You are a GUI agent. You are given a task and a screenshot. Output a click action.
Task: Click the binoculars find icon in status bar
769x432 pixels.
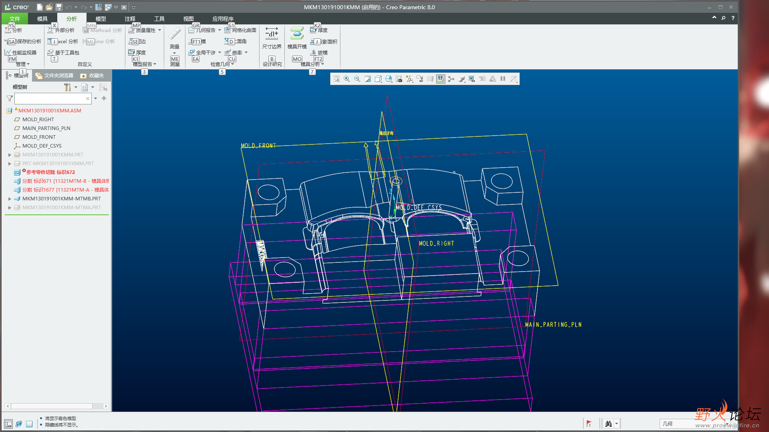click(608, 424)
